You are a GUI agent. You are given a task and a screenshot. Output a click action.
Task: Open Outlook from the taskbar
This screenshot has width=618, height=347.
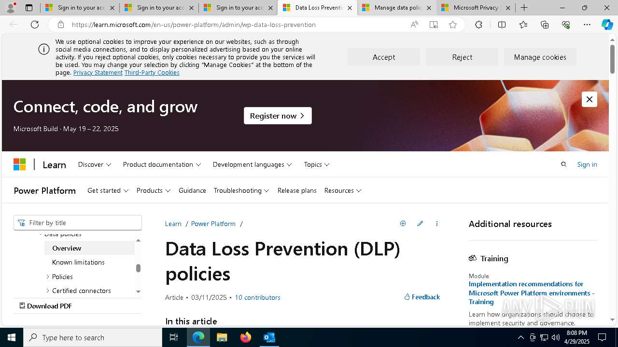pyautogui.click(x=269, y=337)
